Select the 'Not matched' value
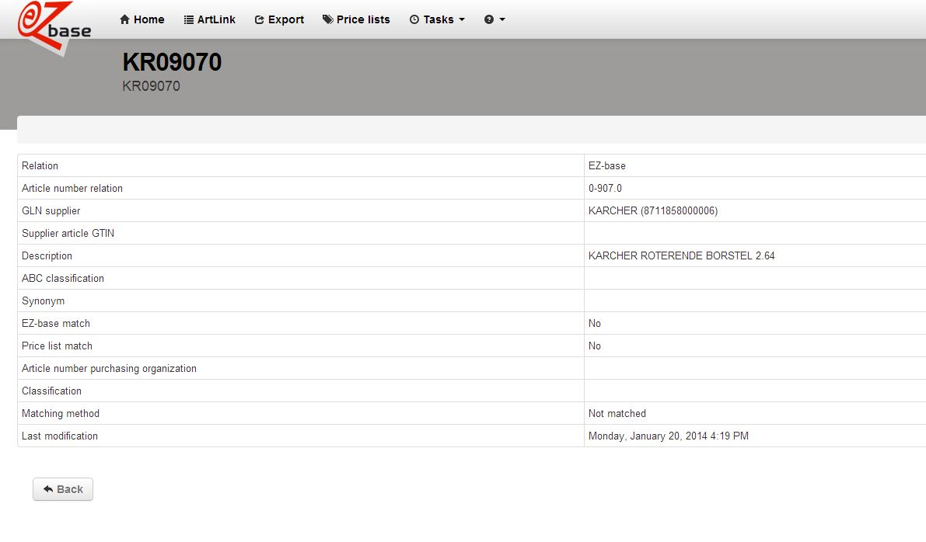The height and width of the screenshot is (542, 926). click(x=617, y=413)
